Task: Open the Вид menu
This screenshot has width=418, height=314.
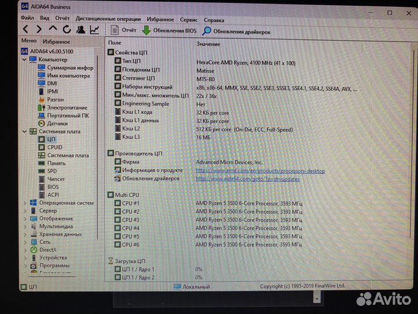Action: coord(45,18)
